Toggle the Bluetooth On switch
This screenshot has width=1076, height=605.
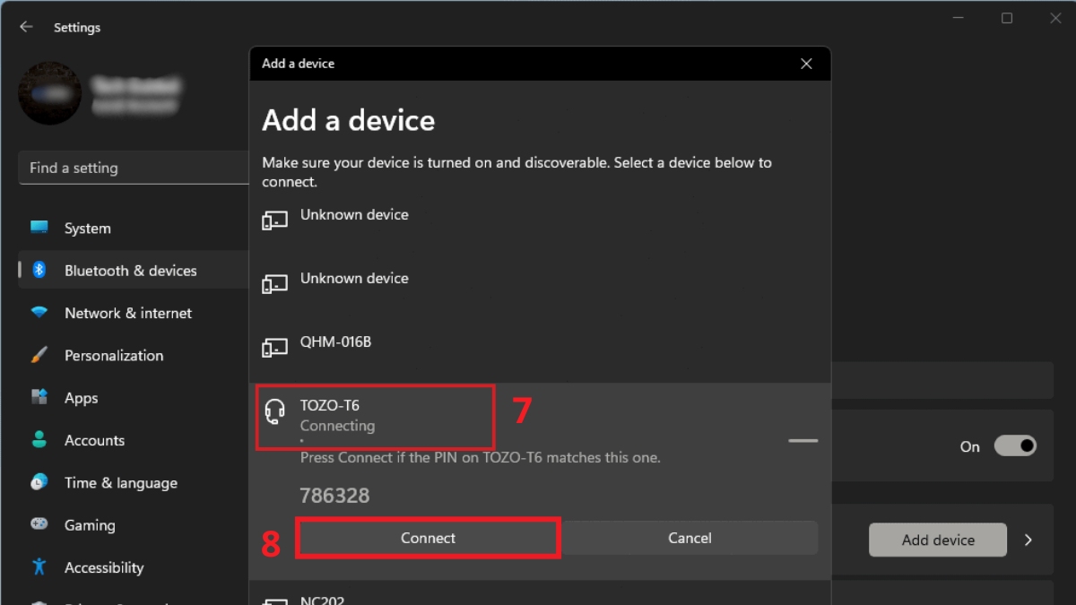tap(1015, 445)
